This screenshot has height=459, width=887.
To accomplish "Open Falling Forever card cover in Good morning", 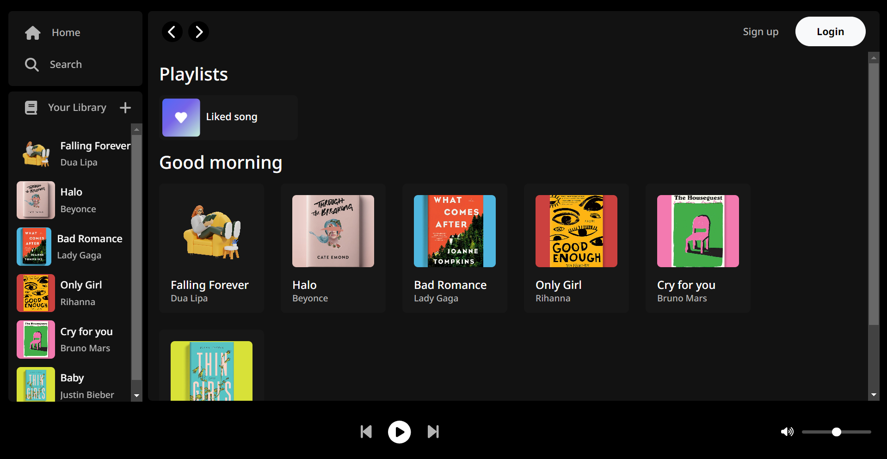I will (x=212, y=231).
